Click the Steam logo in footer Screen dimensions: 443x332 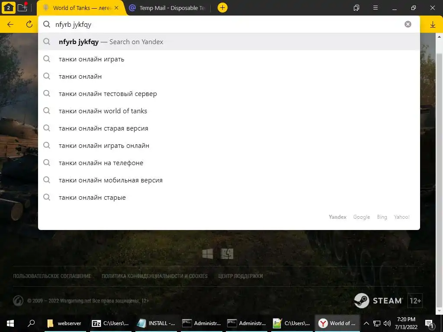coord(378,301)
